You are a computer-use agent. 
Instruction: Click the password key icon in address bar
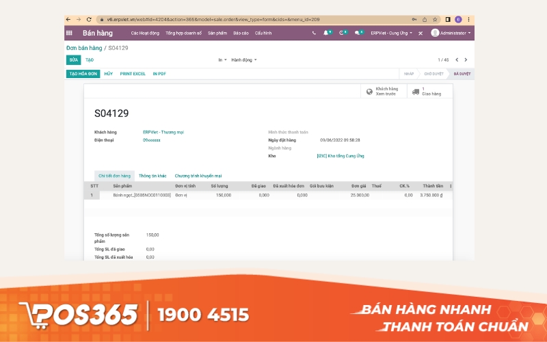pyautogui.click(x=414, y=20)
